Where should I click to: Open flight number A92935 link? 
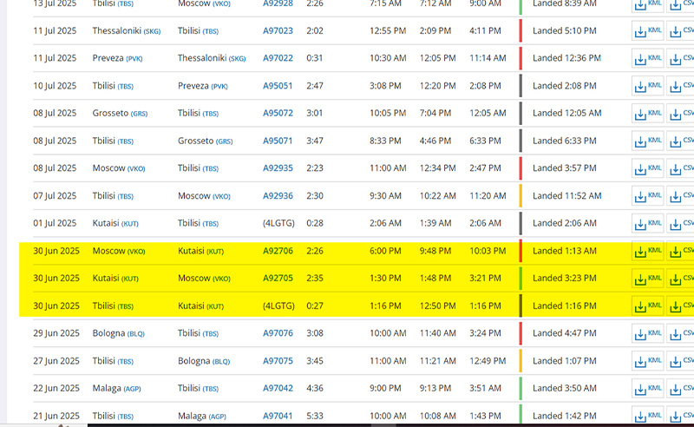(278, 168)
